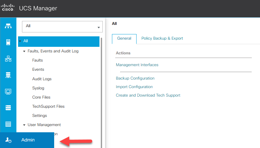The width and height of the screenshot is (260, 148).
Task: Select TechSupport Files in the tree
Action: [x=48, y=106]
